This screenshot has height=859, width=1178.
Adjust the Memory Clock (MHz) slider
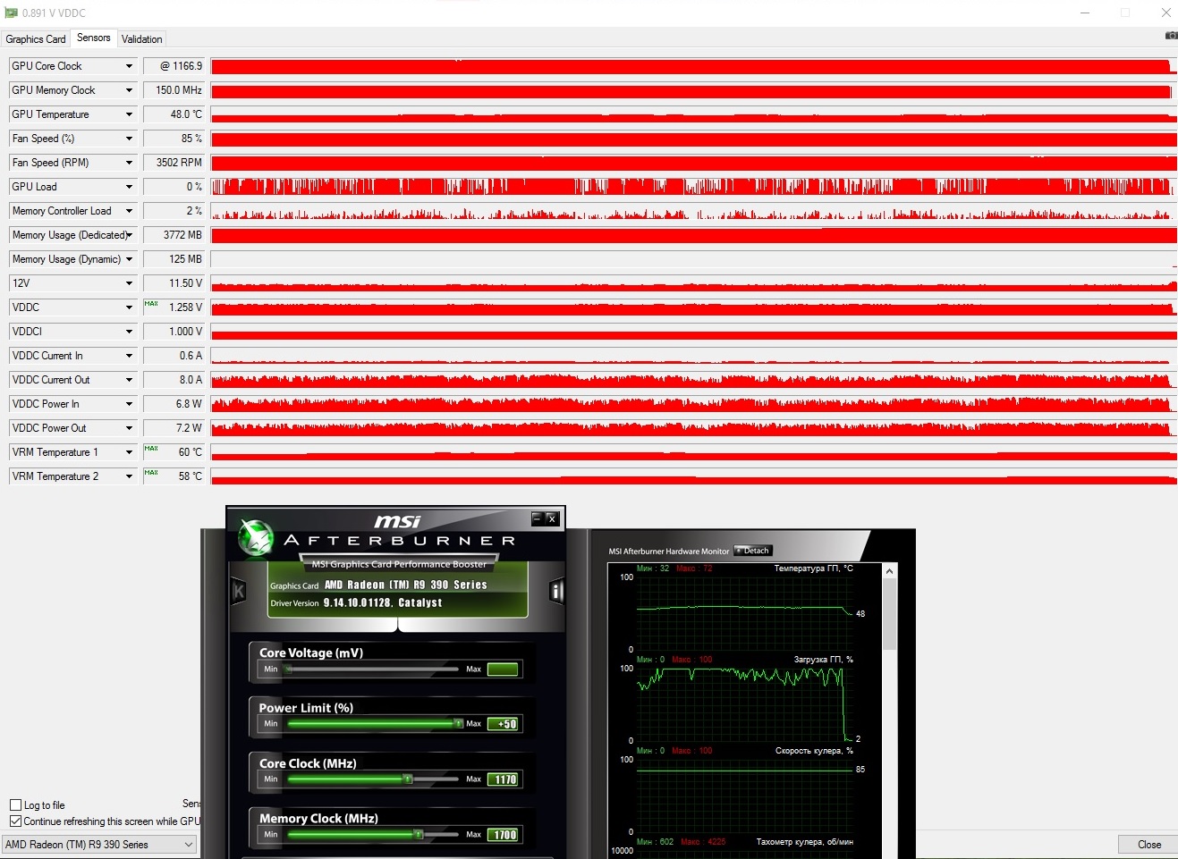coord(371,835)
